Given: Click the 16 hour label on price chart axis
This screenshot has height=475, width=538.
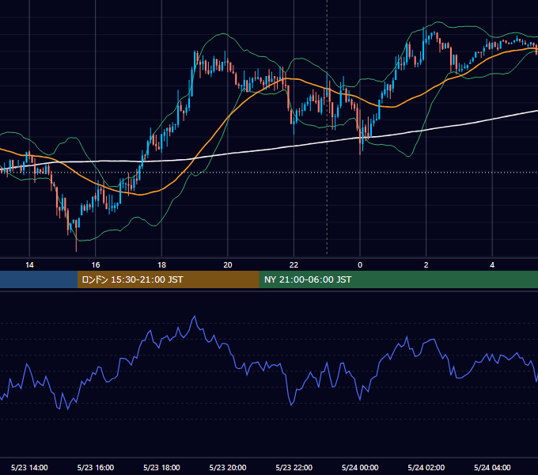Looking at the screenshot, I should pyautogui.click(x=96, y=265).
